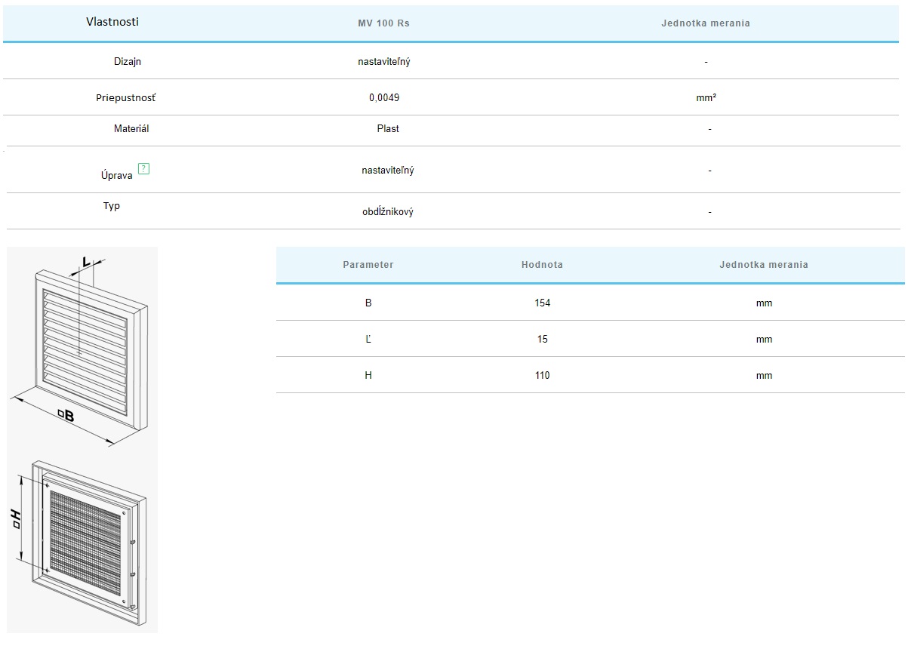
Task: Select the Plast material value
Action: click(x=388, y=129)
